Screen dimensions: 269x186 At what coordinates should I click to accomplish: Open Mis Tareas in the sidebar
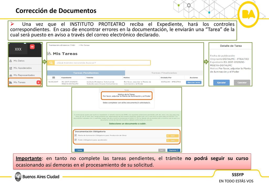pyautogui.click(x=25, y=82)
